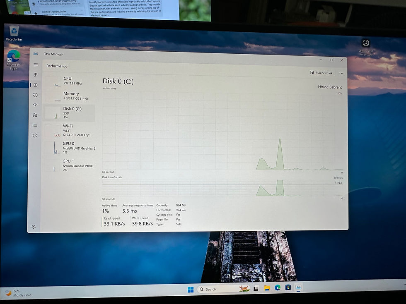
Task: Open the Recycle Bin desktop icon
Action: [14, 34]
